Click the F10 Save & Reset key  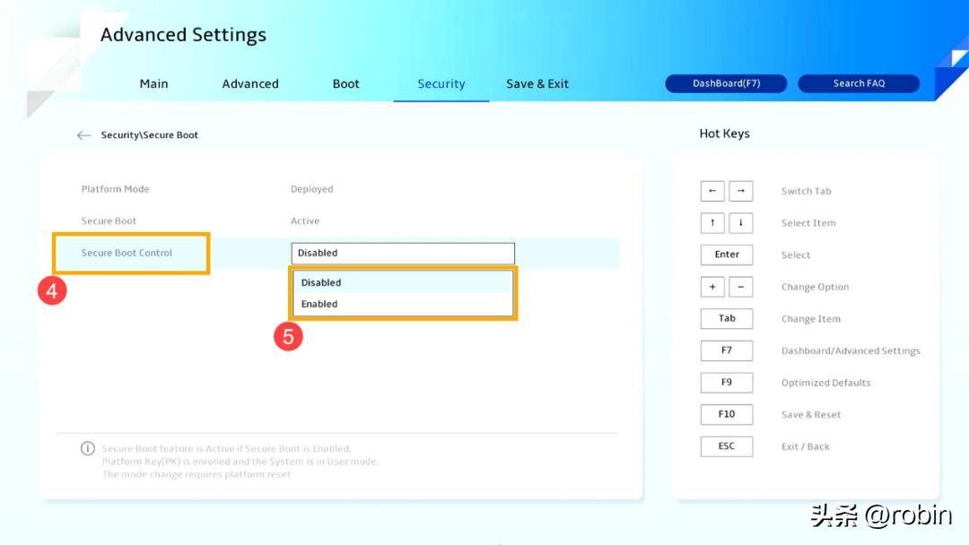tap(727, 414)
